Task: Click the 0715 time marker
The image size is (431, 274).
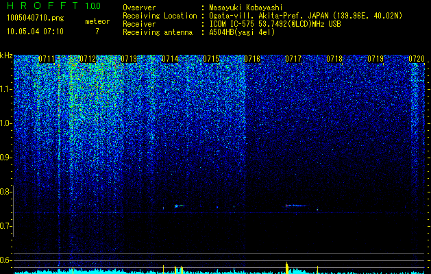Action: 211,59
